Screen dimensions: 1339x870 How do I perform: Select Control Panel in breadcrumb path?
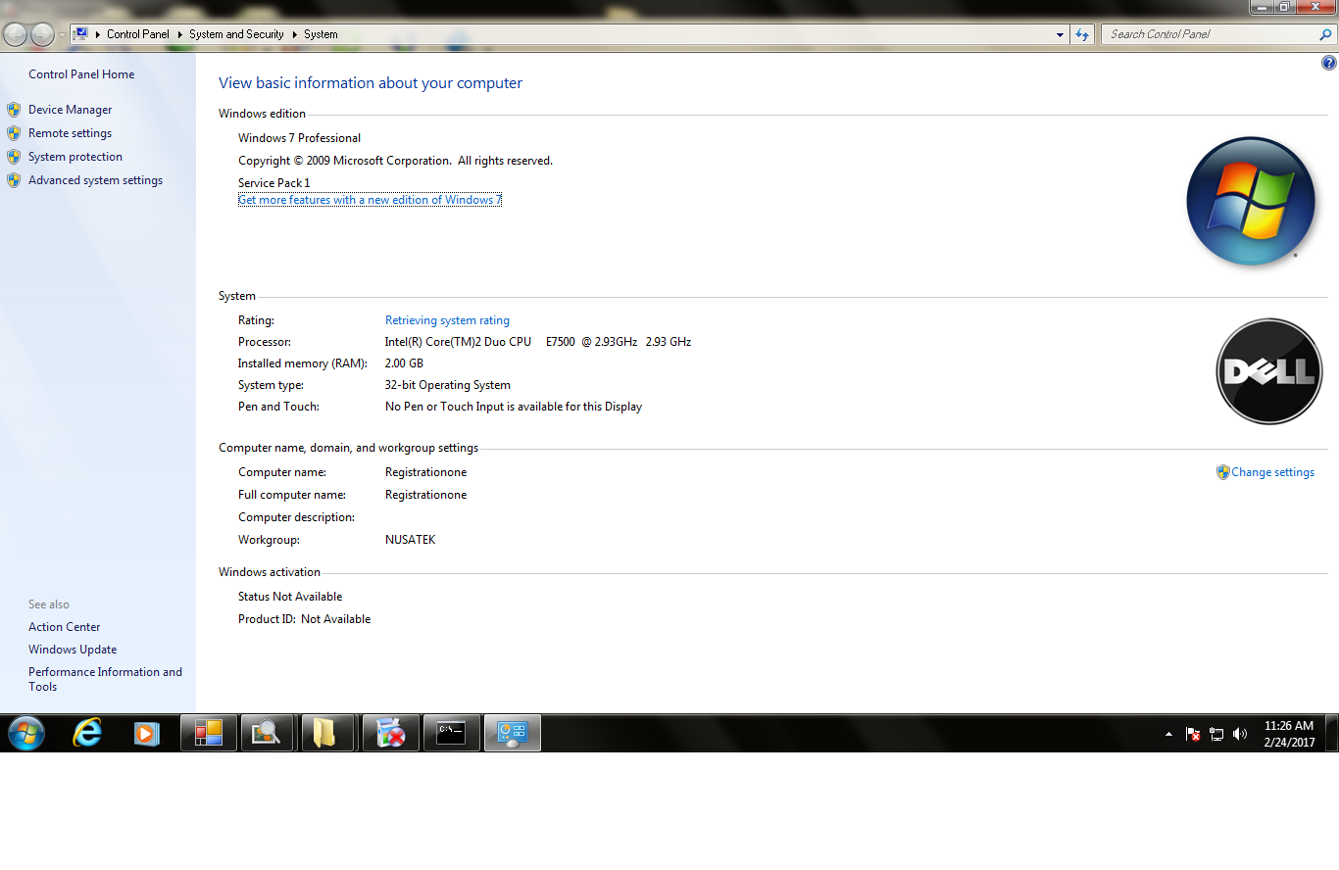137,34
